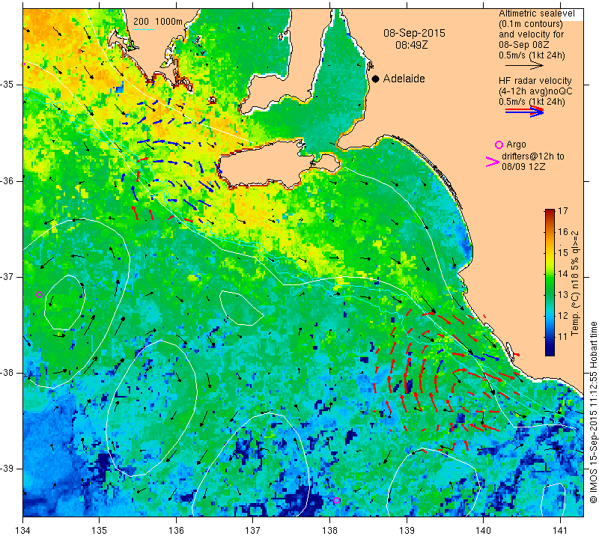
Task: Select the magenta Argo circle in the legend
Action: 499,144
